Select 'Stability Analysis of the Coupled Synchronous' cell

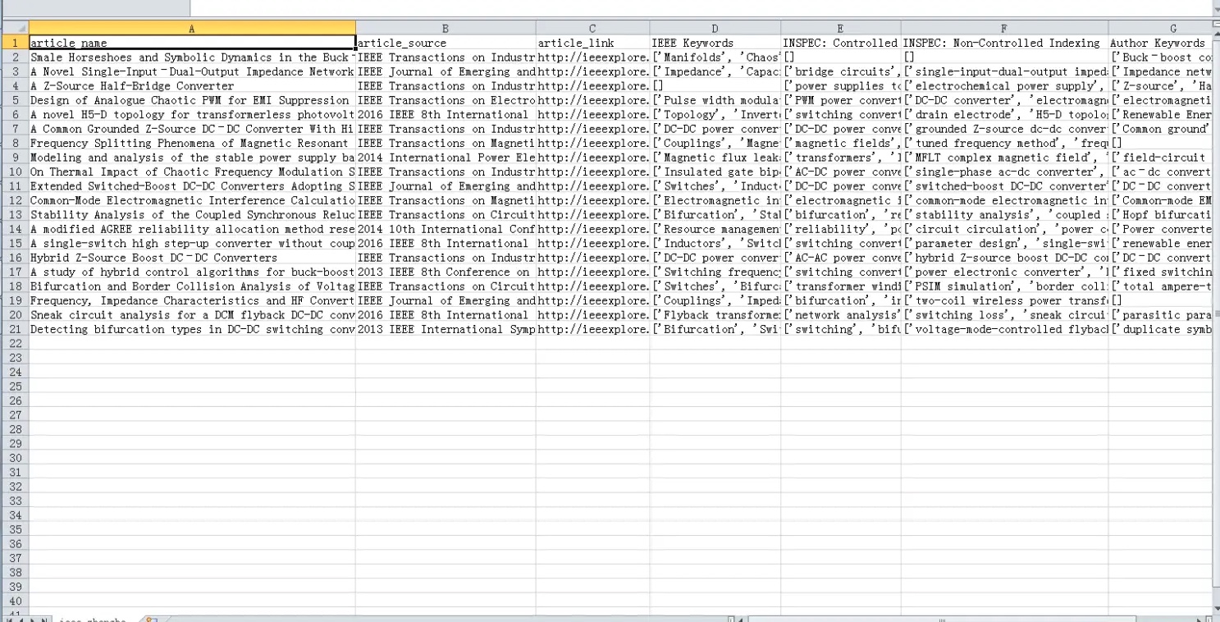coord(192,215)
